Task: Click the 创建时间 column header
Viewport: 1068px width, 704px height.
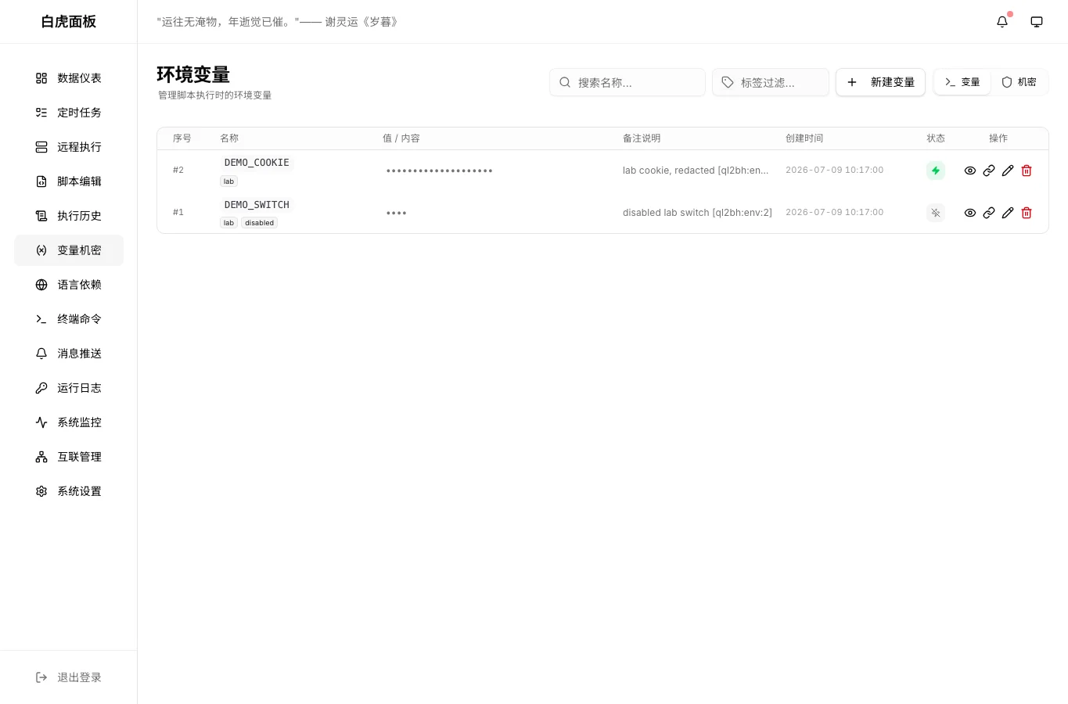Action: 804,138
